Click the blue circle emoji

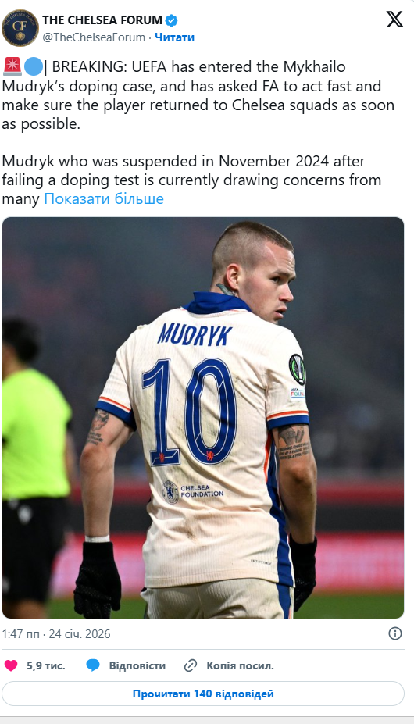tap(32, 67)
